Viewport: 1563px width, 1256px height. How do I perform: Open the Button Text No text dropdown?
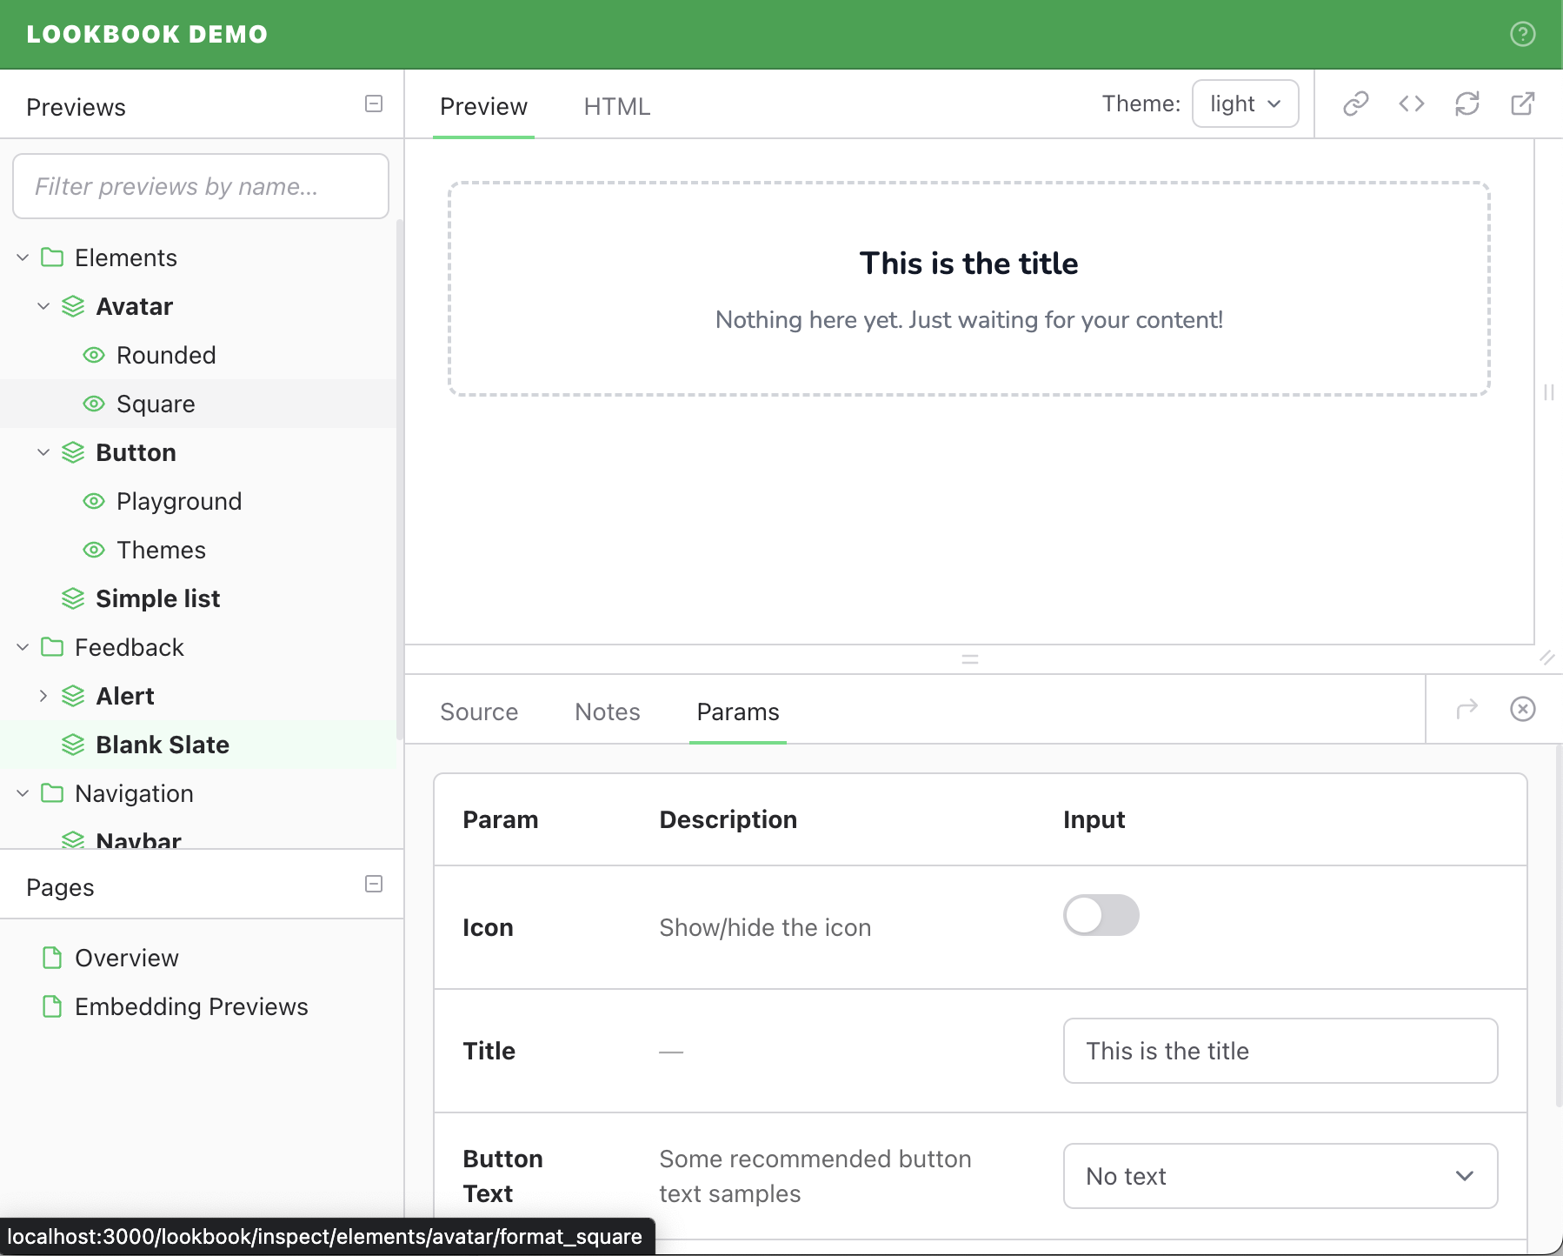click(1280, 1176)
